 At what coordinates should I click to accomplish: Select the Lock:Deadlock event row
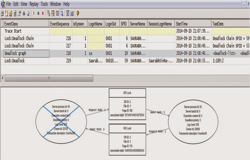click(x=125, y=61)
